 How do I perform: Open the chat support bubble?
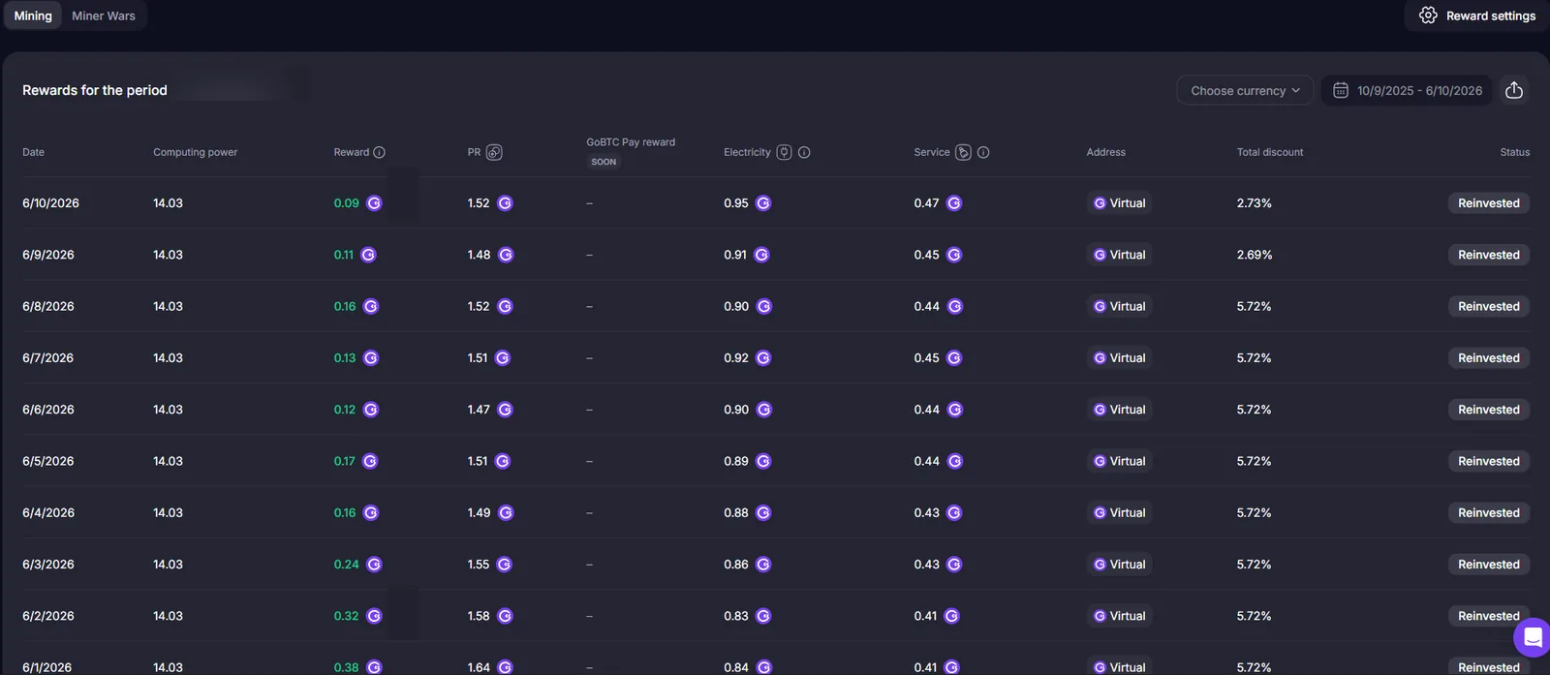[x=1533, y=637]
